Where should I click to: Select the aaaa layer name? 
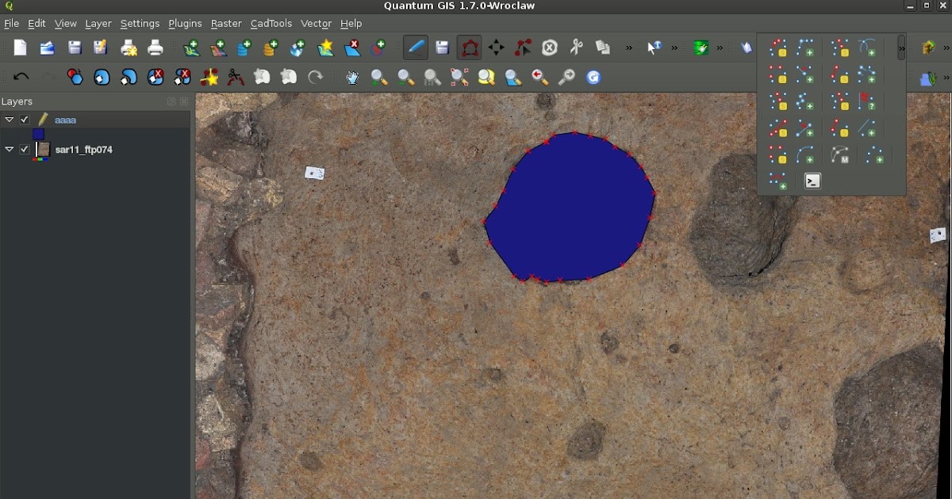tap(65, 120)
